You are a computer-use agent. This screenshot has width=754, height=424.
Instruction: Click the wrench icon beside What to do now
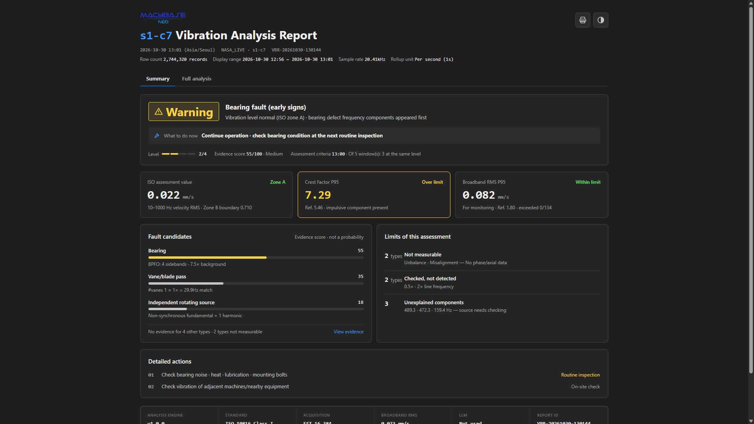coord(157,136)
